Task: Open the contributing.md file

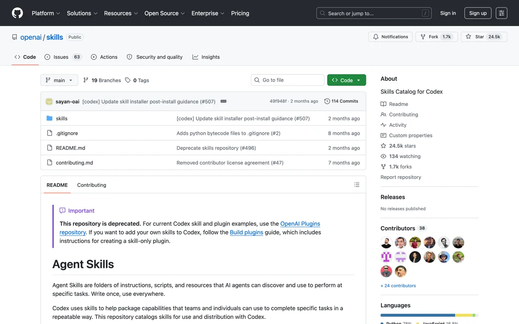Action: coord(74,163)
